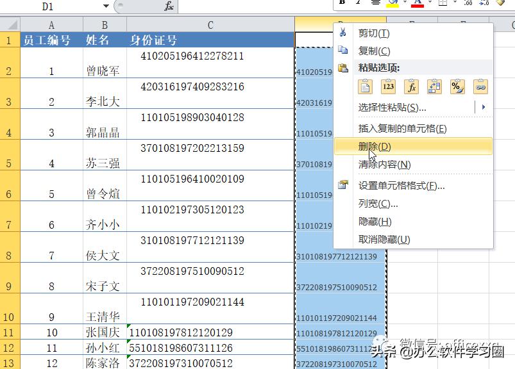Pick the Keep Source Formatting paste icon
This screenshot has height=369, width=515.
[x=364, y=86]
